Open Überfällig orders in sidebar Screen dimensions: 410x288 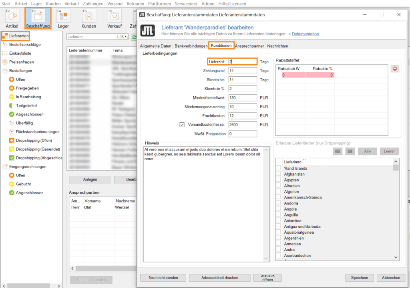click(x=24, y=123)
